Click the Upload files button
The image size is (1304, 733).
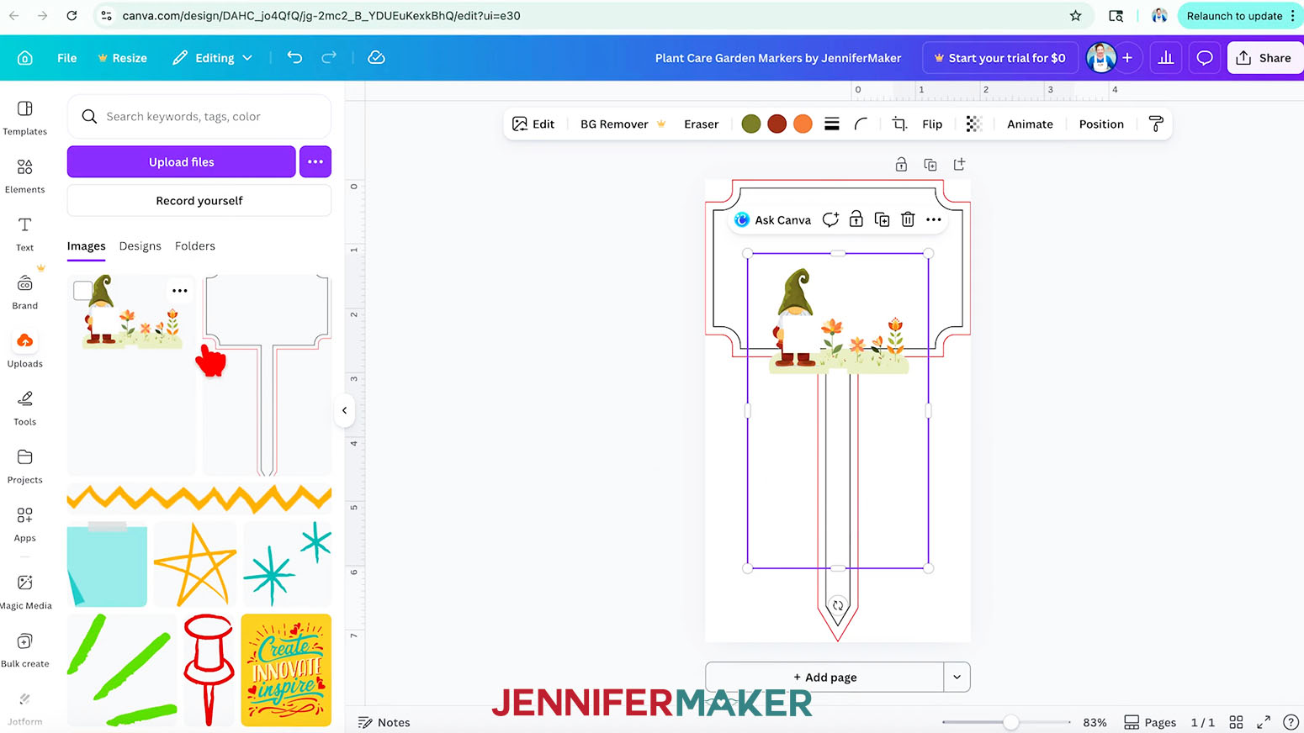[182, 161]
